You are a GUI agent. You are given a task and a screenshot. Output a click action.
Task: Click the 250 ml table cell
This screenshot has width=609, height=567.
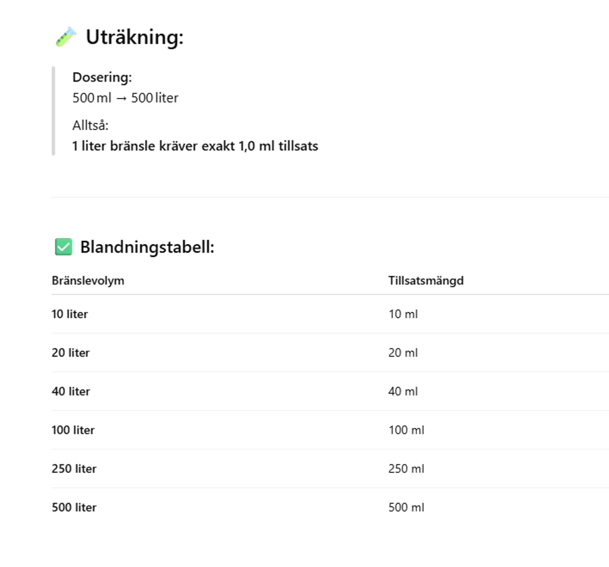click(406, 469)
